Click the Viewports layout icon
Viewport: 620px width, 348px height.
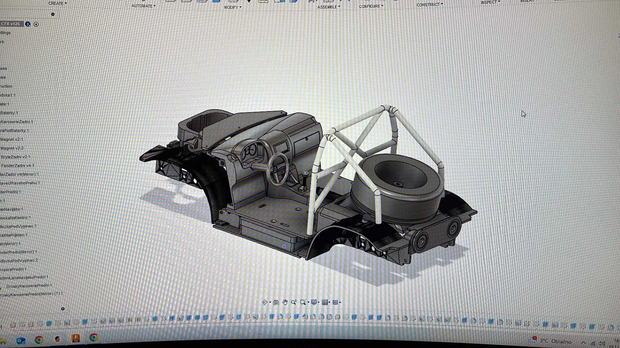[x=335, y=302]
